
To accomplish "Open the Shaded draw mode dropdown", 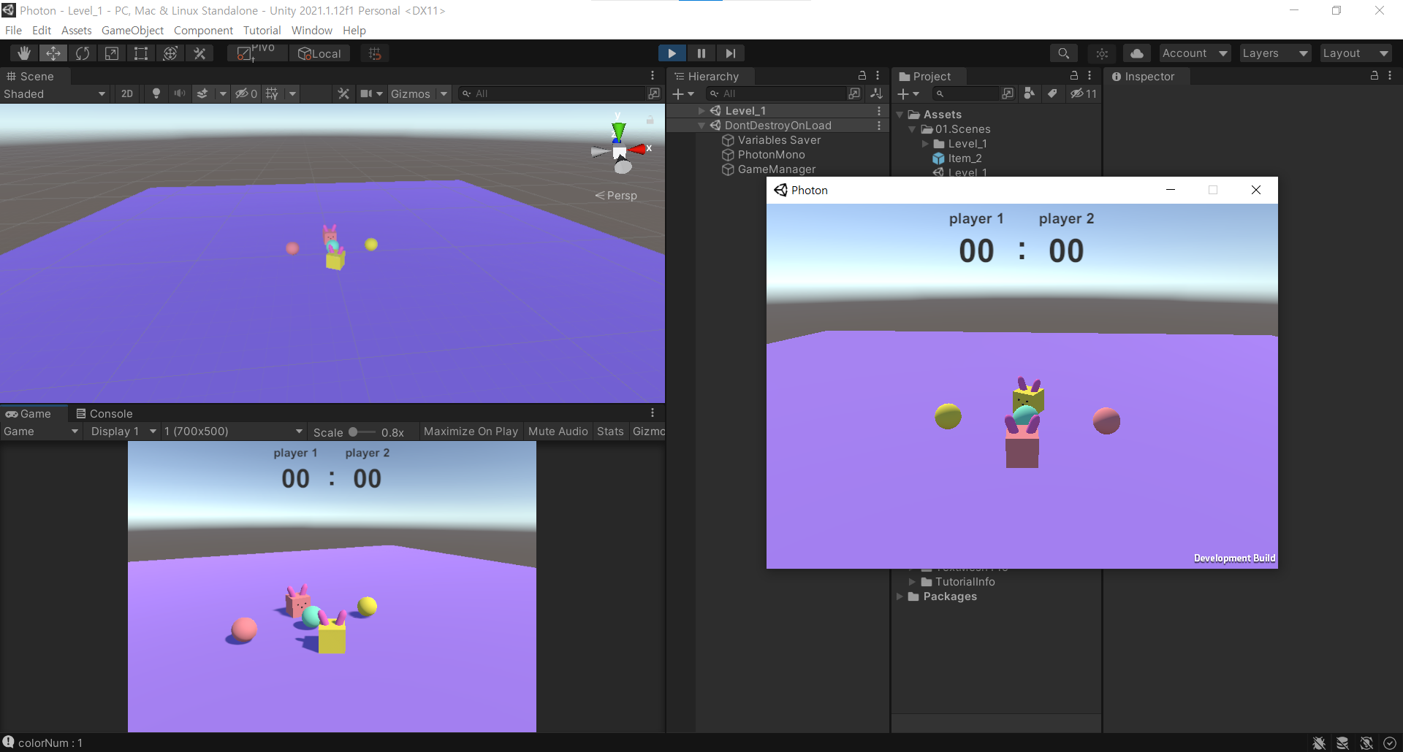I will tap(55, 93).
